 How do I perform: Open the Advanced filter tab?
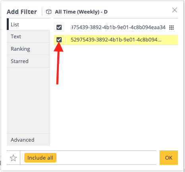click(x=28, y=140)
